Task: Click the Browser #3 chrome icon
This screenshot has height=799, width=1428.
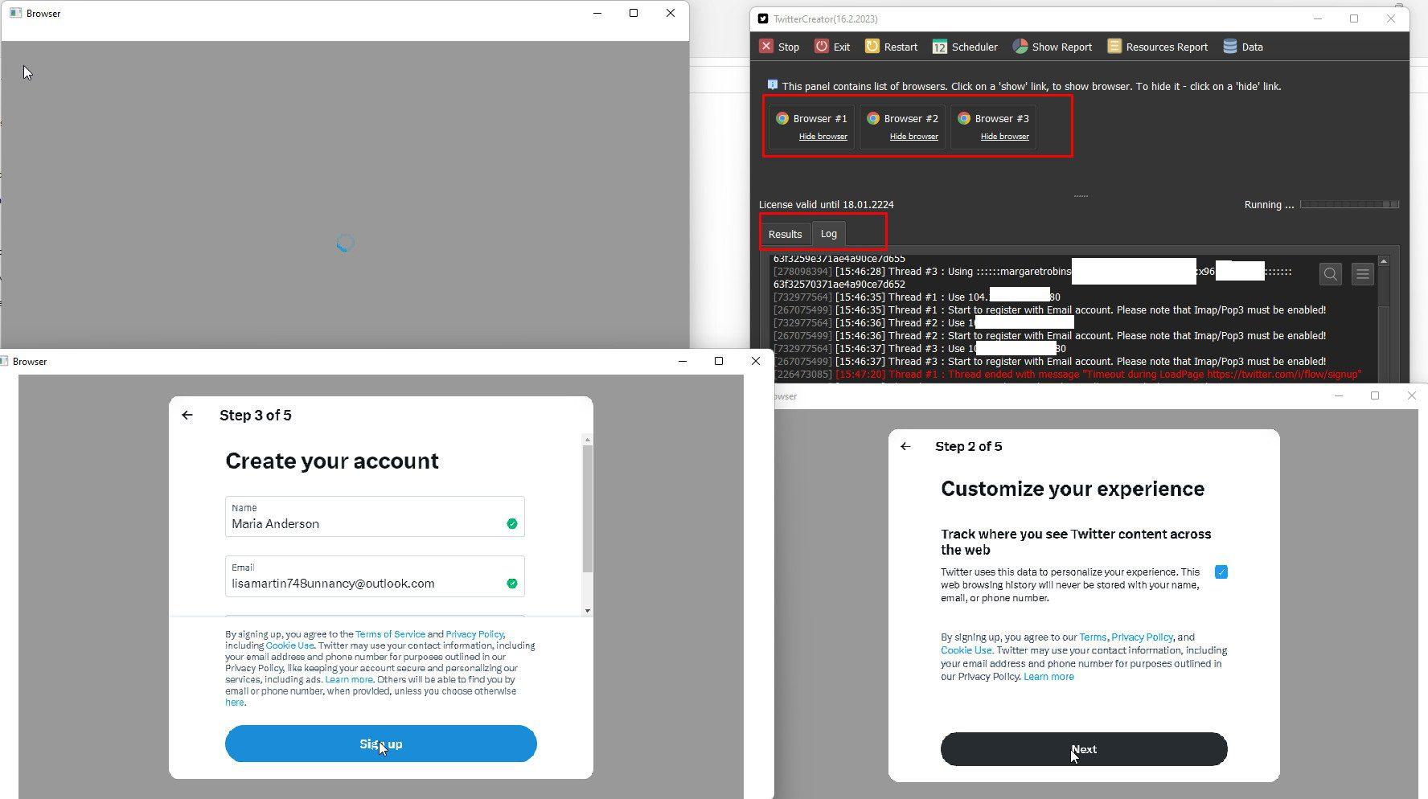Action: click(x=963, y=118)
